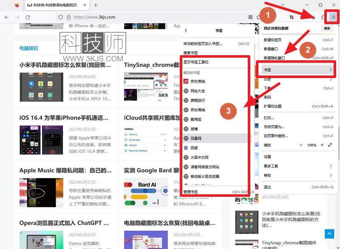Open the QR code icon in address bar

tap(250, 17)
